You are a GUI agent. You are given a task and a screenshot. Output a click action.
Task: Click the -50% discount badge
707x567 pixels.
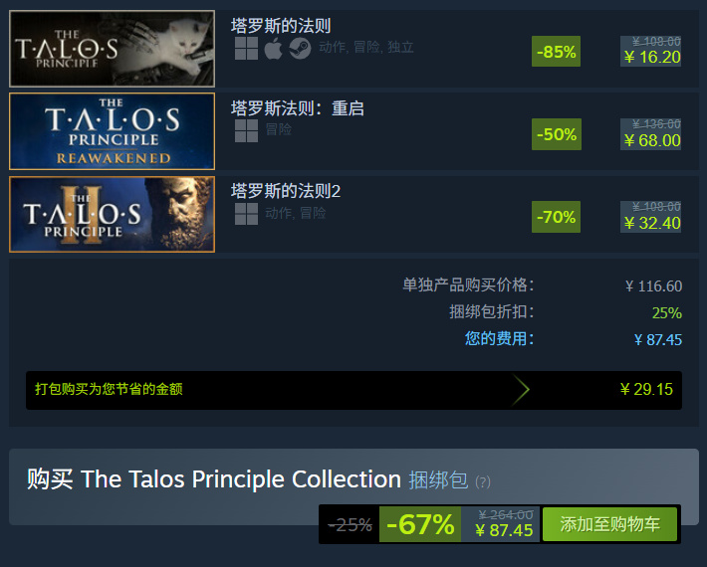556,134
